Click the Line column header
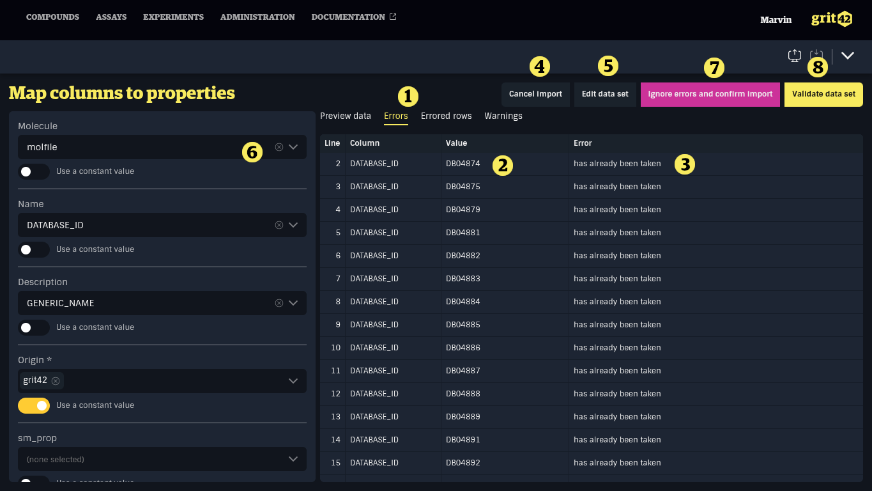 click(332, 143)
